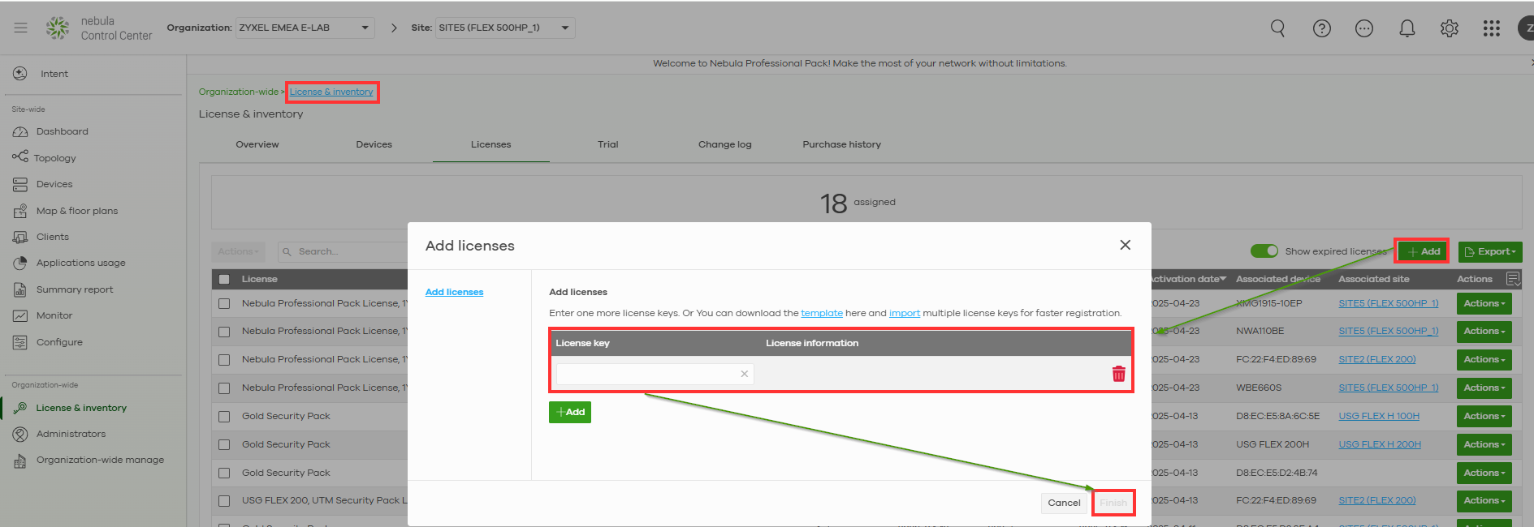Click Cancel in the Add licenses dialog
1534x527 pixels.
coord(1064,503)
